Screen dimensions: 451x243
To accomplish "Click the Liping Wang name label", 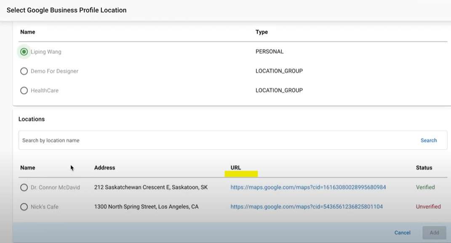I will (46, 52).
